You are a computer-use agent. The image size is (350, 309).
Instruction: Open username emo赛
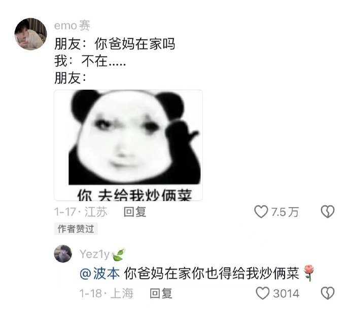click(x=72, y=25)
